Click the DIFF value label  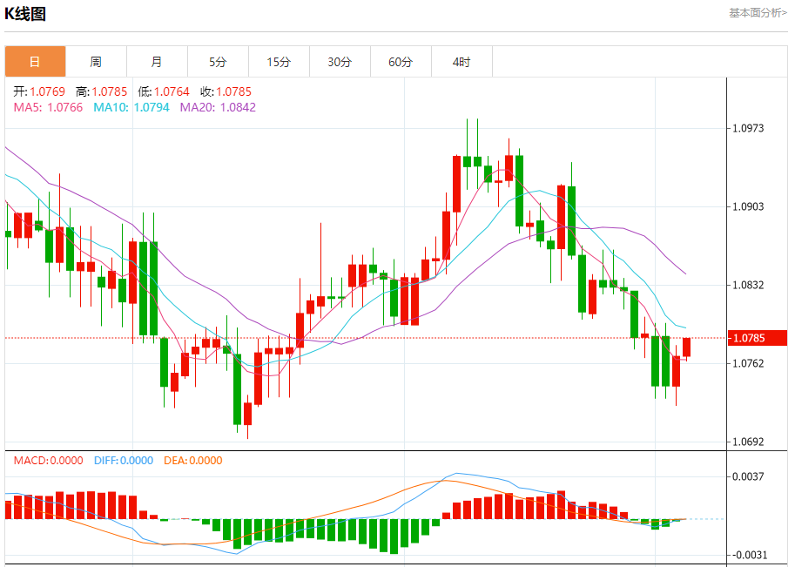pyautogui.click(x=124, y=461)
